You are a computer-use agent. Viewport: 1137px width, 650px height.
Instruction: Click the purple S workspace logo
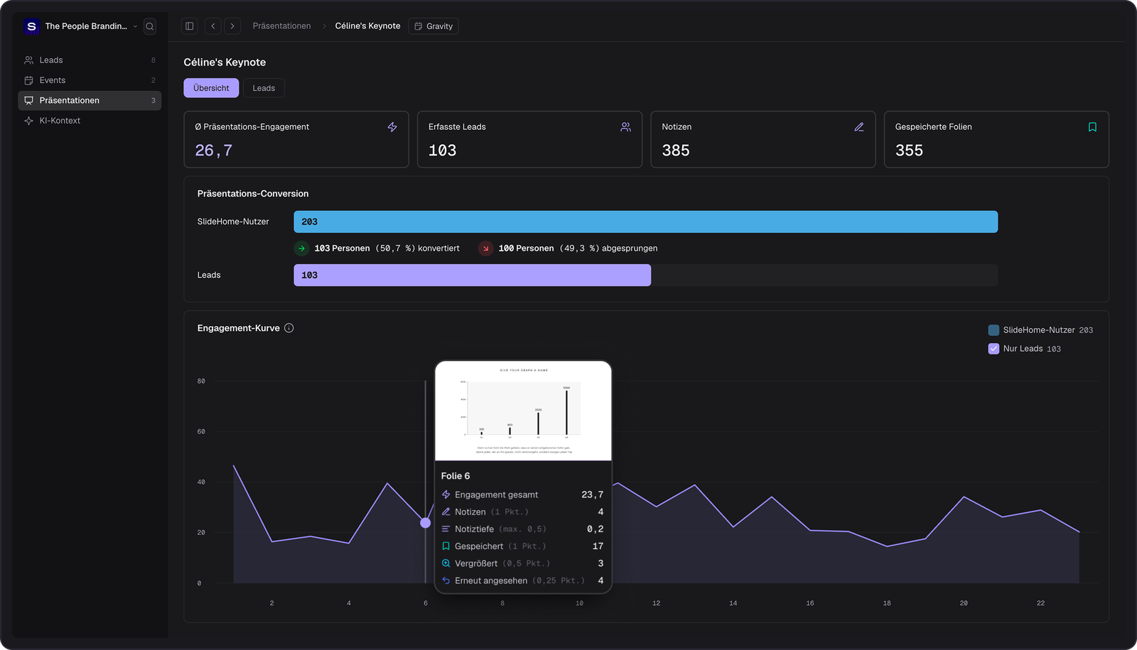(x=31, y=26)
